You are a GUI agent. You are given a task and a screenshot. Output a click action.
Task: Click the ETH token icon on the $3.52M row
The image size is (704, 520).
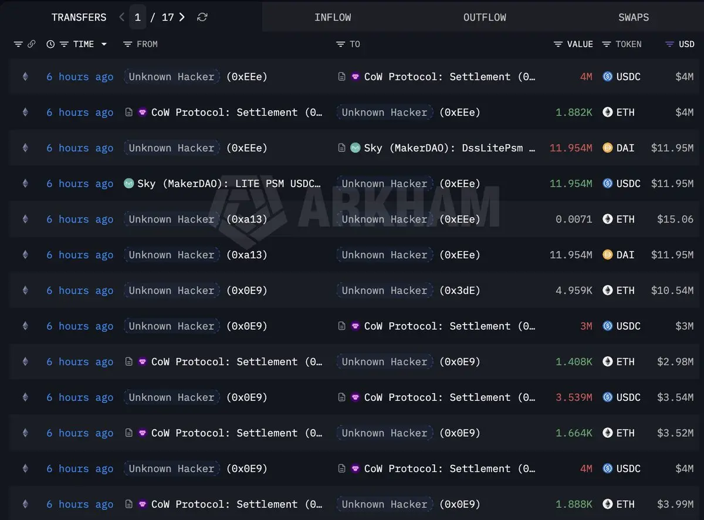click(x=607, y=433)
